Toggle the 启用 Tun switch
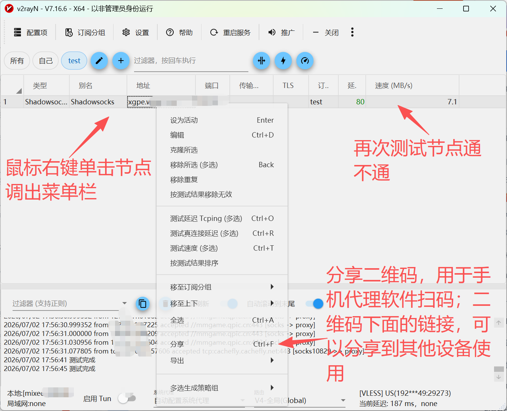The width and height of the screenshot is (507, 411). [x=127, y=398]
